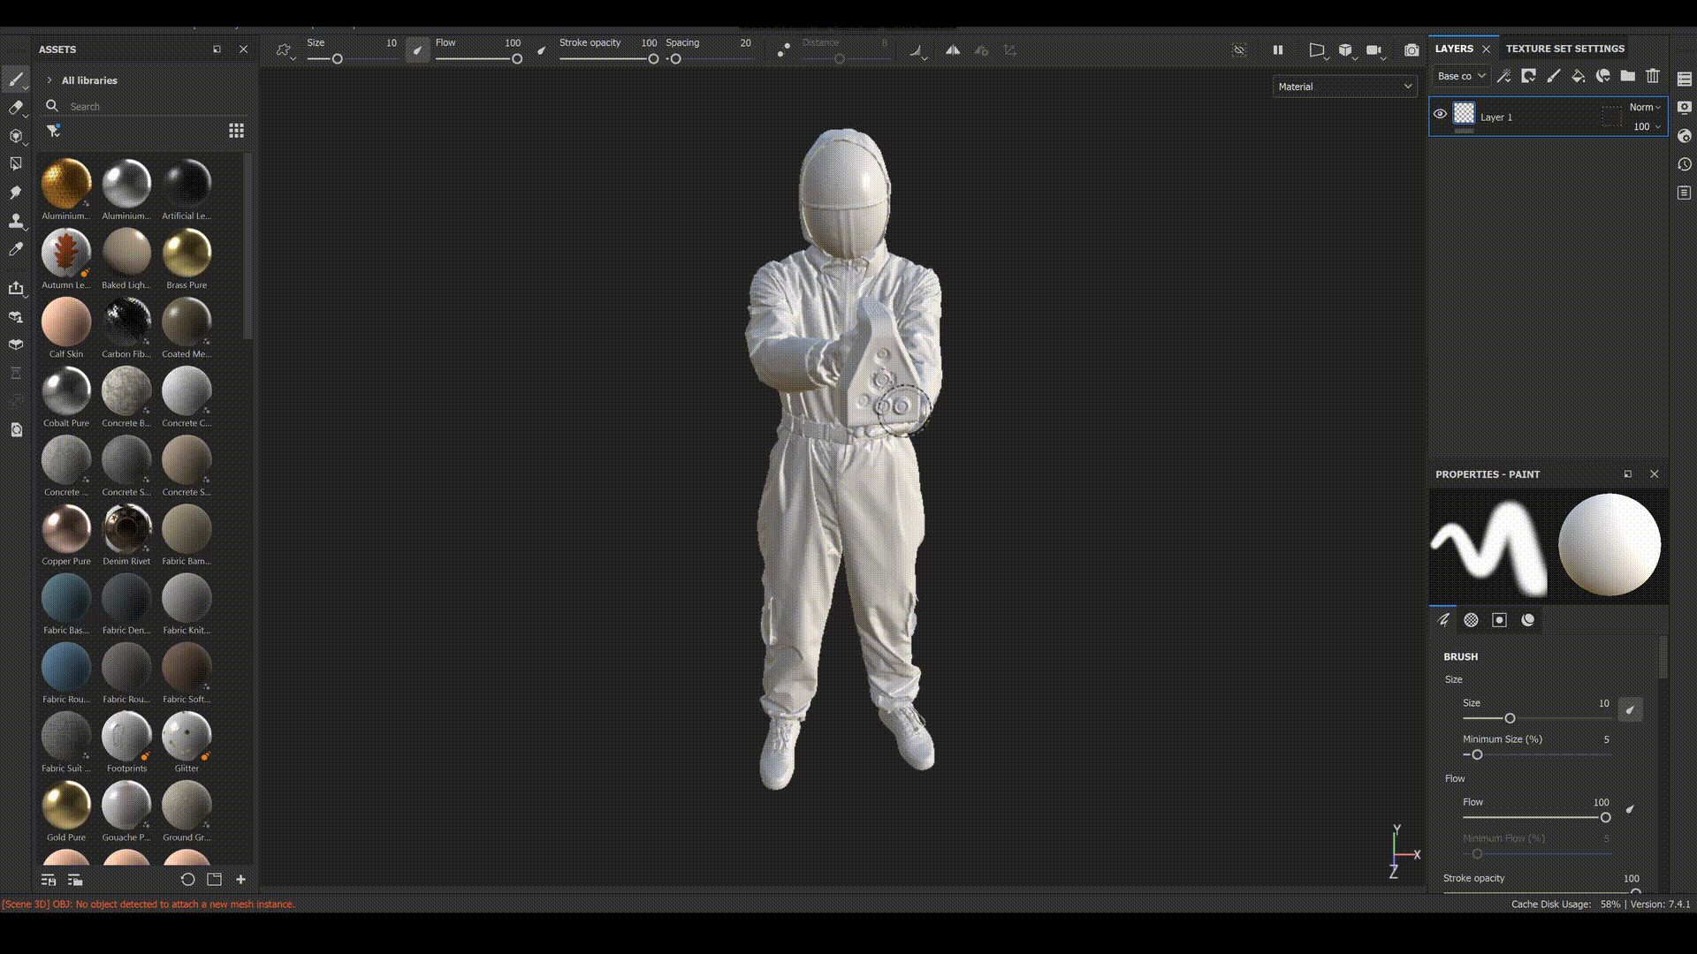The image size is (1697, 954).
Task: Refresh assets with the reload icon
Action: 187,880
